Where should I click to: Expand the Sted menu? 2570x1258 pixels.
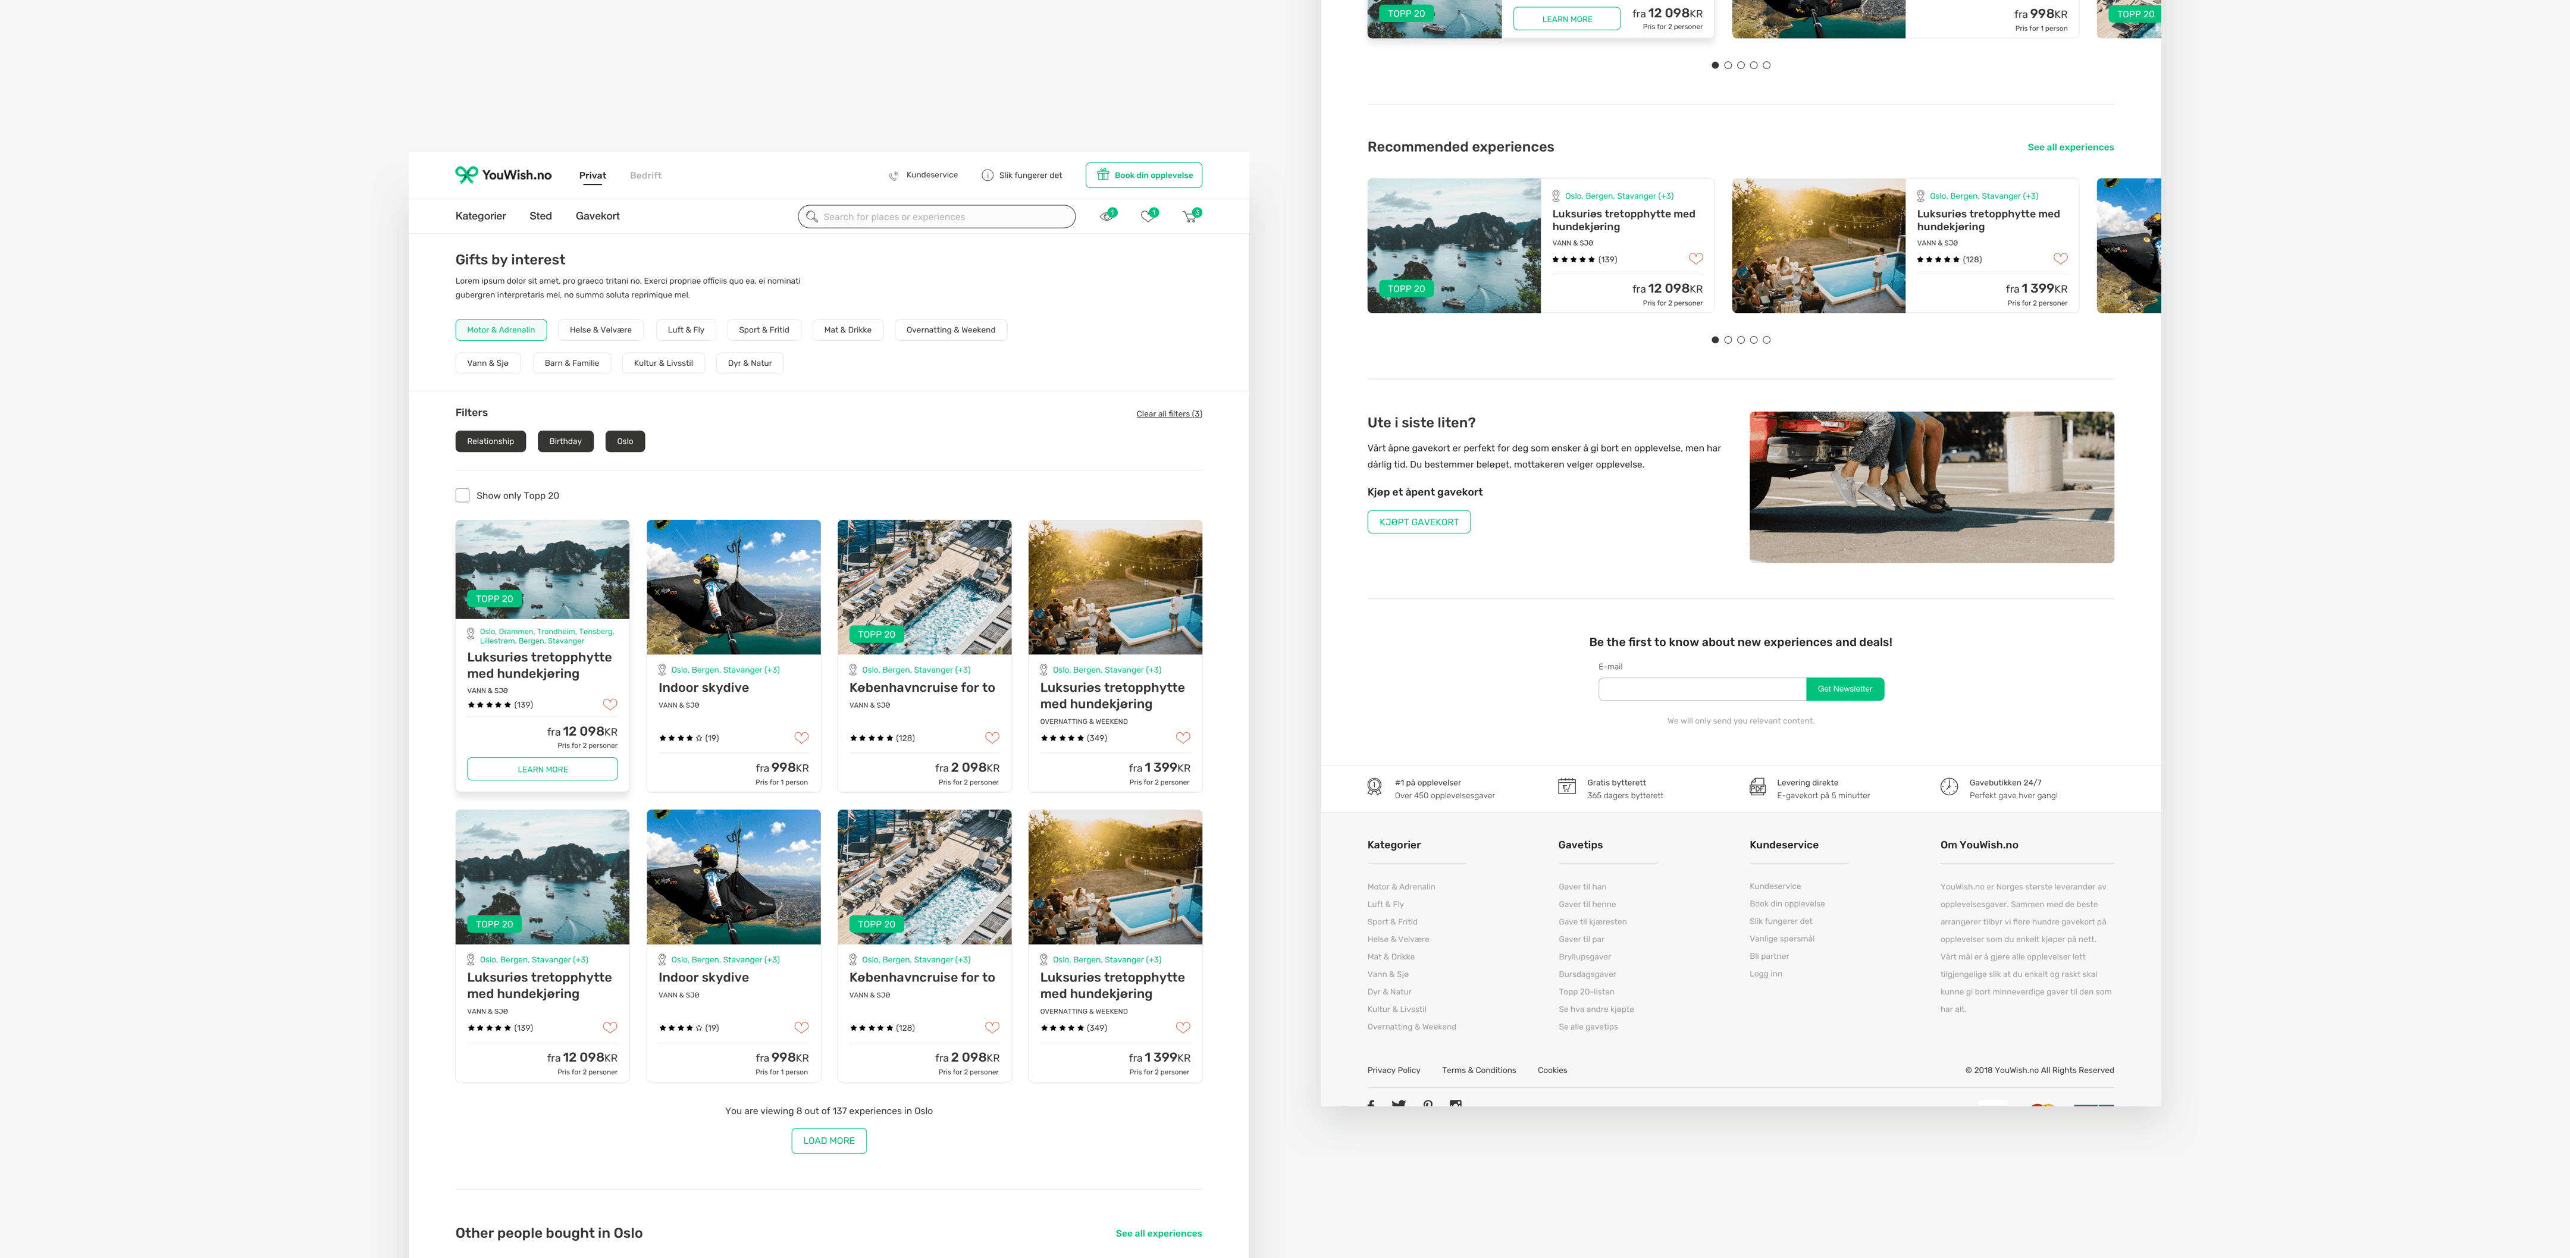541,217
